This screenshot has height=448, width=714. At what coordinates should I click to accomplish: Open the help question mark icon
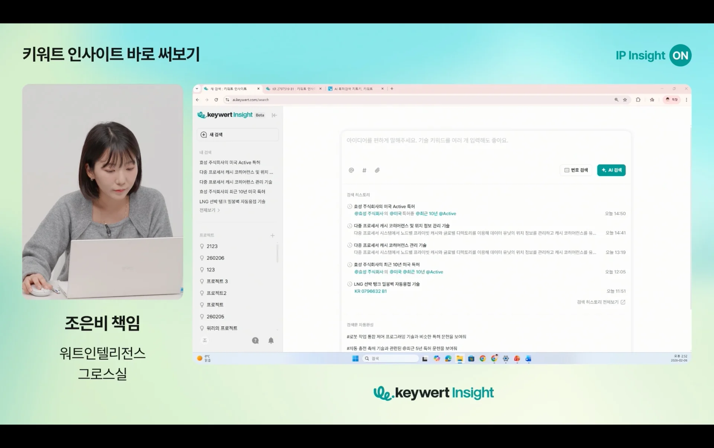(x=255, y=340)
